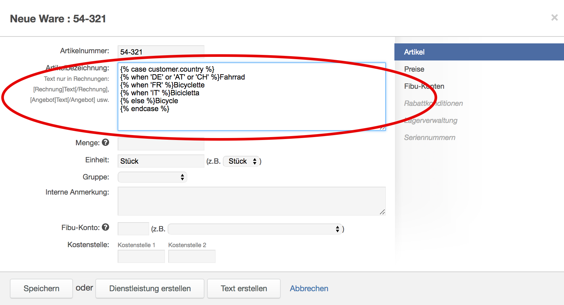
Task: Cancel via the Abbrechen link
Action: (309, 289)
